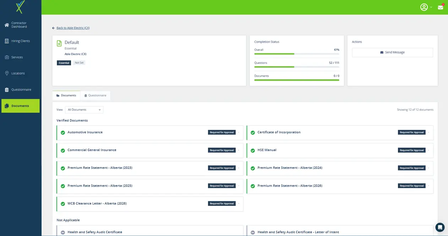
Task: Open the mail envelope notifications icon
Action: 441,7
